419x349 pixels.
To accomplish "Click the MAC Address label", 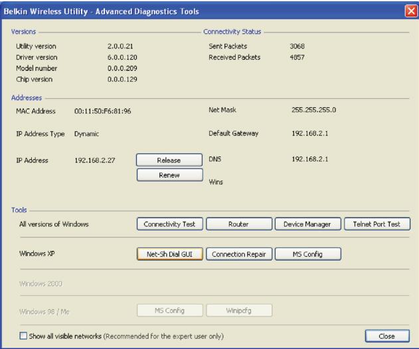I will [36, 111].
